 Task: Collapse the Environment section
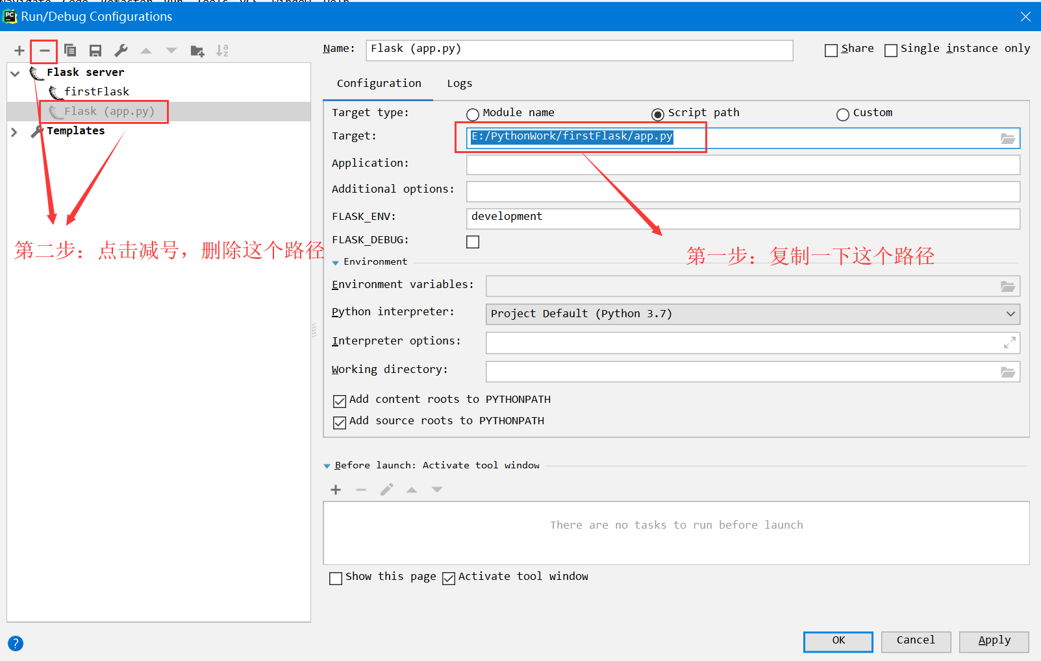click(x=336, y=263)
